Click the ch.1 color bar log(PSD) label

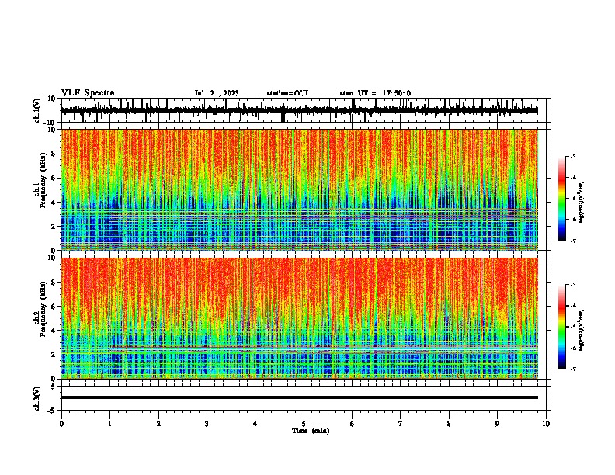581,203
